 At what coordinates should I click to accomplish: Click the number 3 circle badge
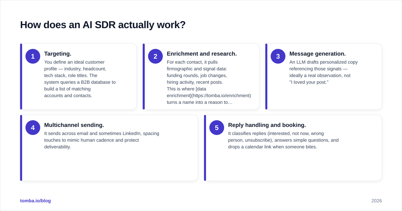278,56
